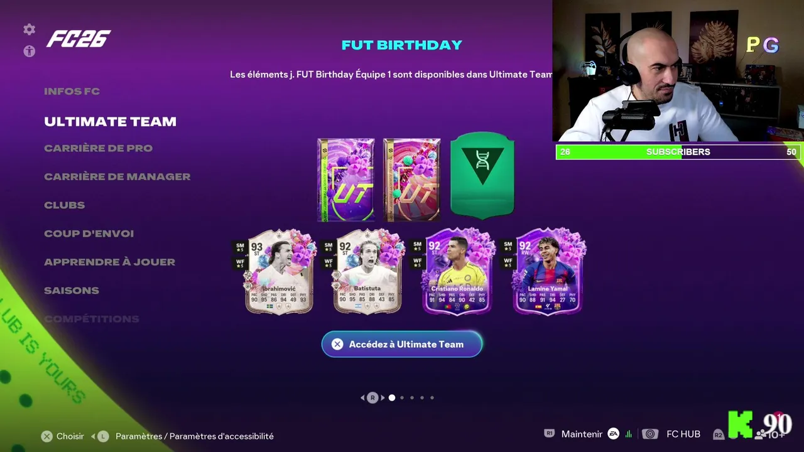Click the EA logo icon in bottom bar
804x452 pixels.
pyautogui.click(x=613, y=434)
